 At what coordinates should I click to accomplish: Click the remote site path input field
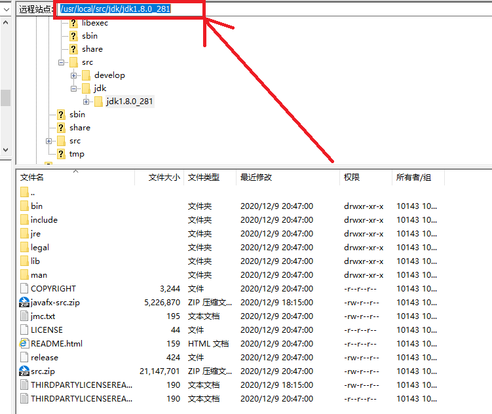[x=275, y=9]
